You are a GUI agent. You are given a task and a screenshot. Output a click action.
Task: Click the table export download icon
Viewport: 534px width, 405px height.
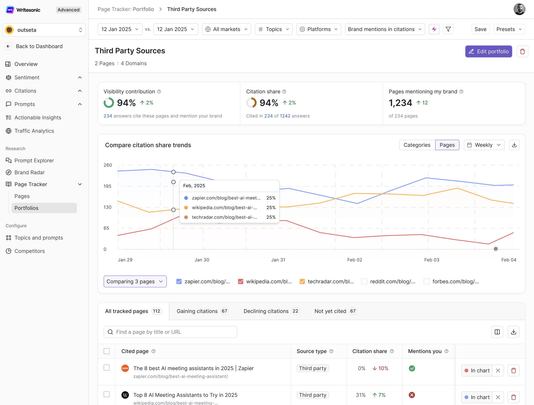(513, 332)
